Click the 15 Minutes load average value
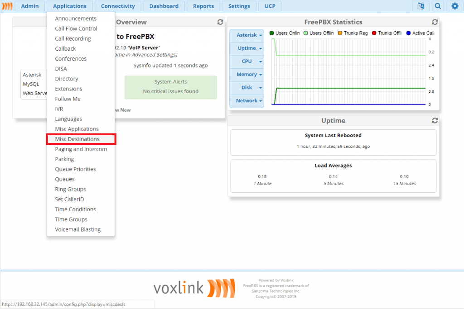 (x=404, y=176)
